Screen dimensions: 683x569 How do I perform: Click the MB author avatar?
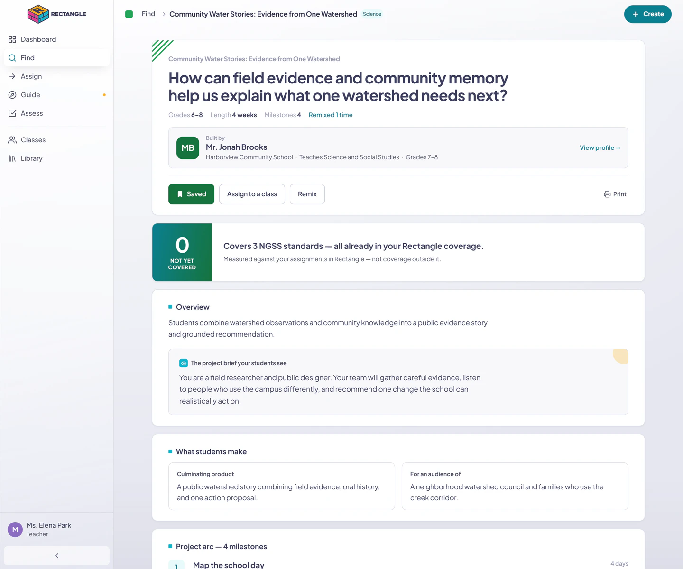tap(188, 148)
